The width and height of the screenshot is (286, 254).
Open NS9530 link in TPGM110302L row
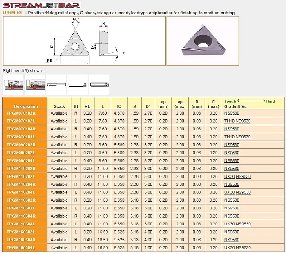click(x=232, y=208)
